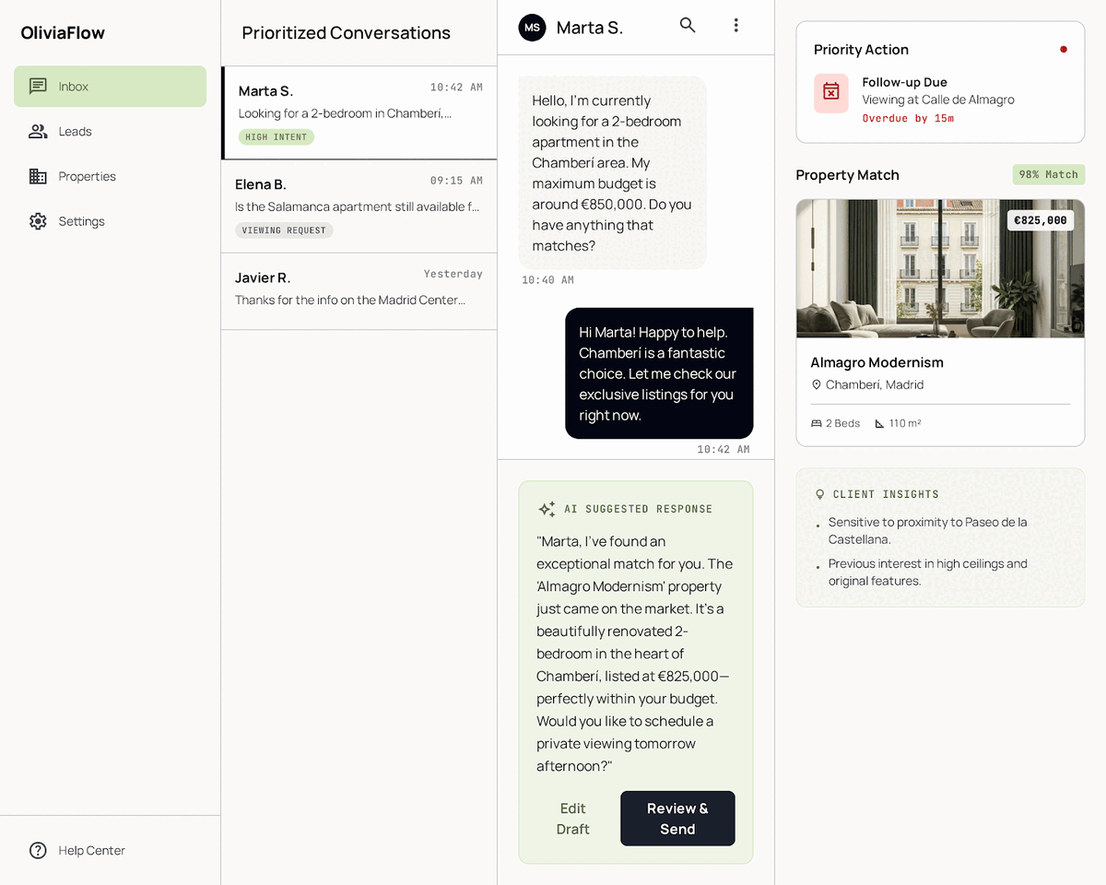Open Elena B. conversation
The width and height of the screenshot is (1106, 885).
coord(359,206)
